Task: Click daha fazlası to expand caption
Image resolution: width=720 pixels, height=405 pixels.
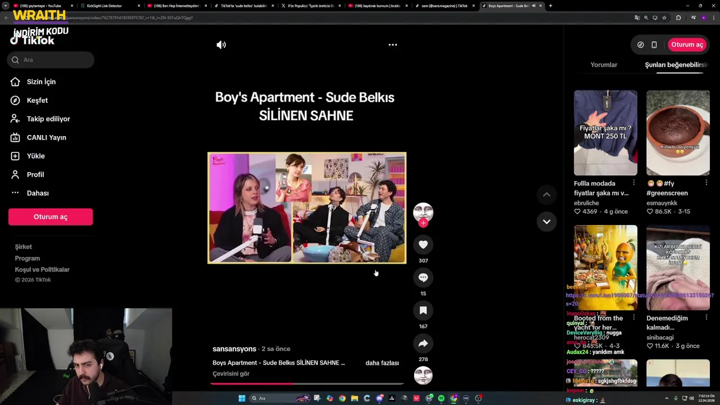Action: click(x=382, y=363)
